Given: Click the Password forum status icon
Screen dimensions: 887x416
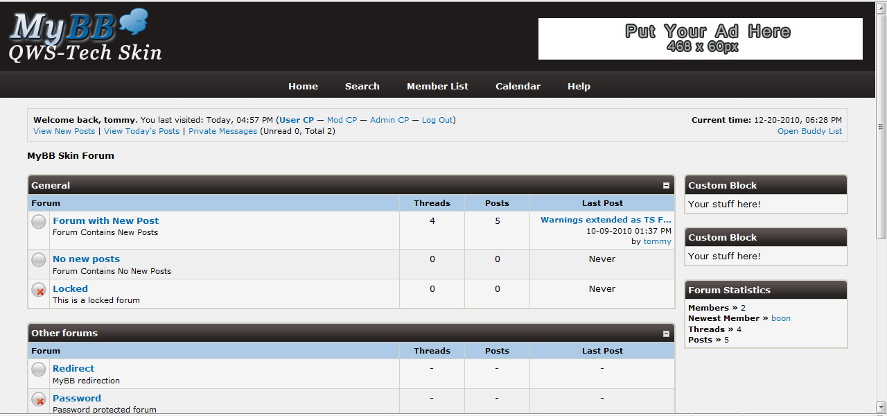Looking at the screenshot, I should [x=39, y=399].
